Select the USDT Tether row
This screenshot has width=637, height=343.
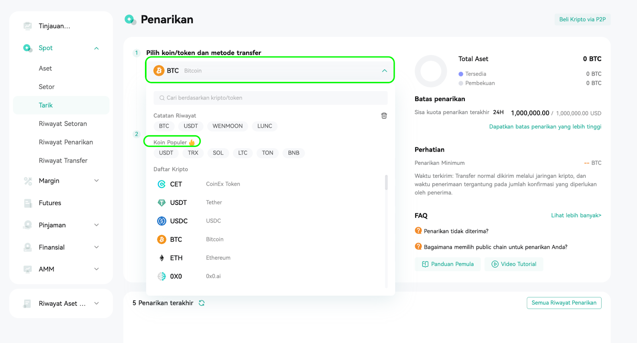click(269, 203)
